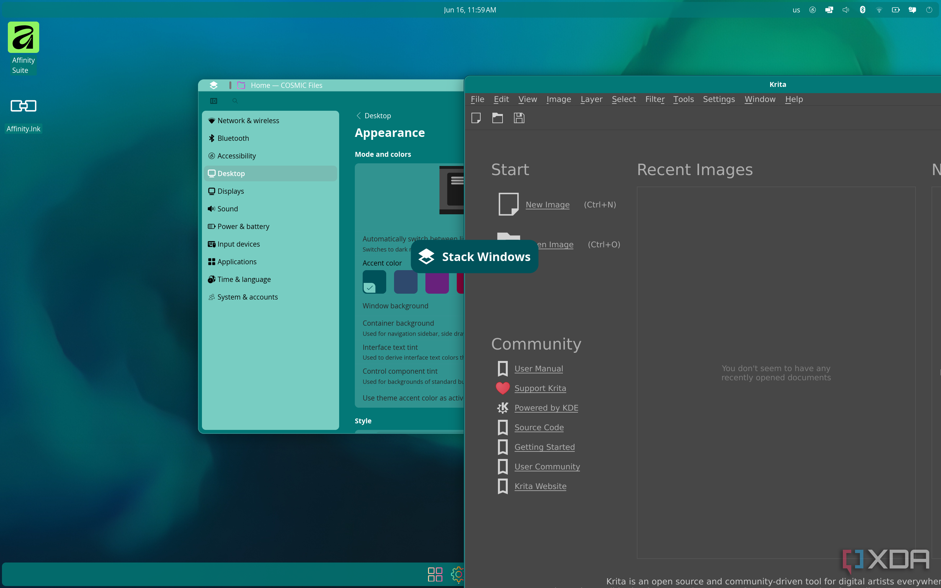Go back to Desktop from Appearance
This screenshot has width=941, height=588.
pos(374,116)
